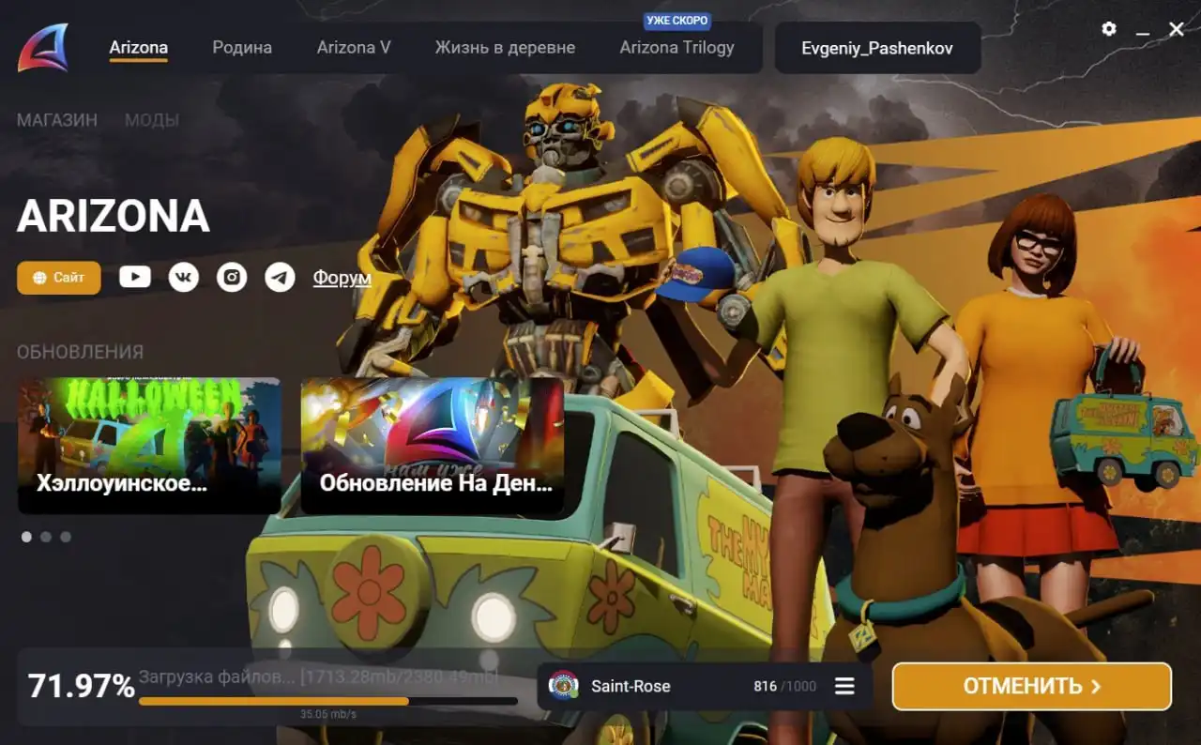Image resolution: width=1201 pixels, height=745 pixels.
Task: Close the launcher window
Action: [1177, 30]
